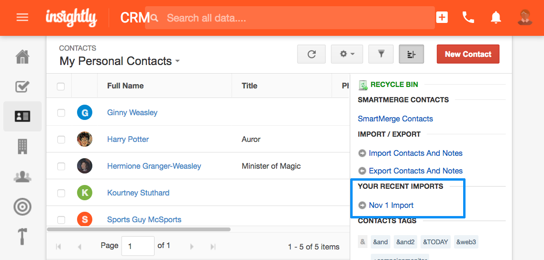Select the &and2 contact tag
The height and width of the screenshot is (260, 544).
405,242
